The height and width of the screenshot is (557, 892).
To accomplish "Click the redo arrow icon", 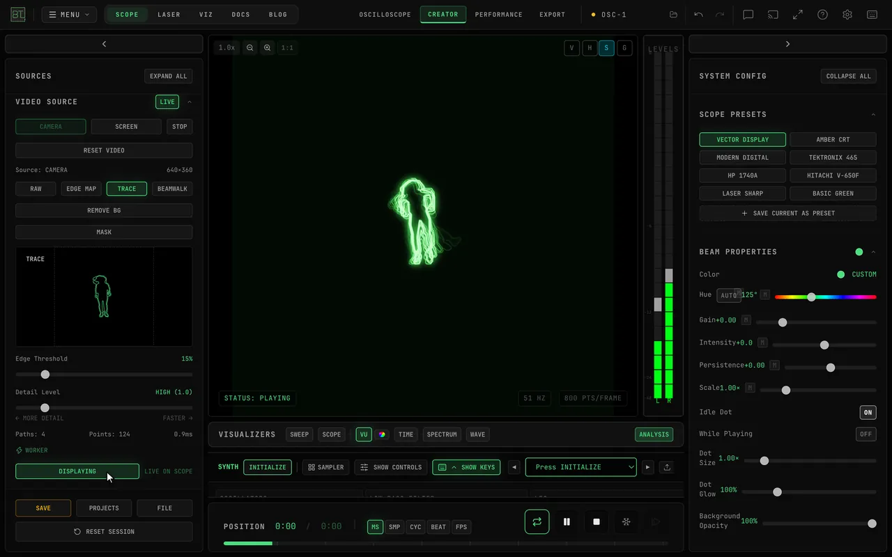I will pos(720,15).
